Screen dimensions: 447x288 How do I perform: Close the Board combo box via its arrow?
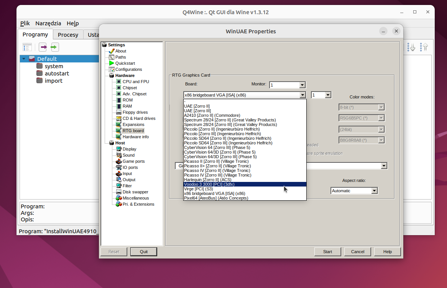[x=302, y=95]
